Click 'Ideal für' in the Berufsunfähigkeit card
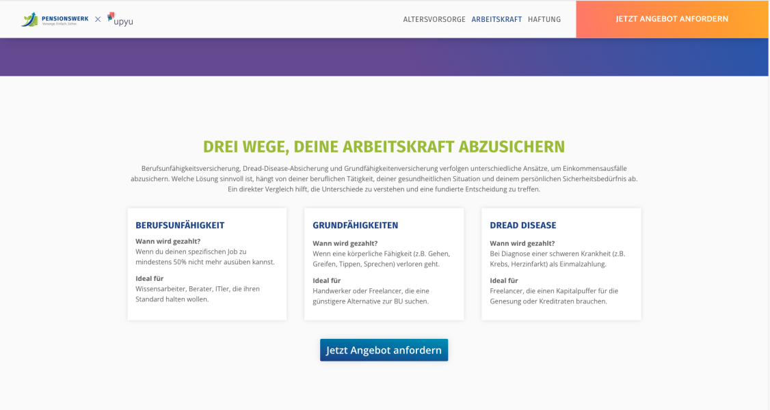The width and height of the screenshot is (770, 410). pos(149,278)
